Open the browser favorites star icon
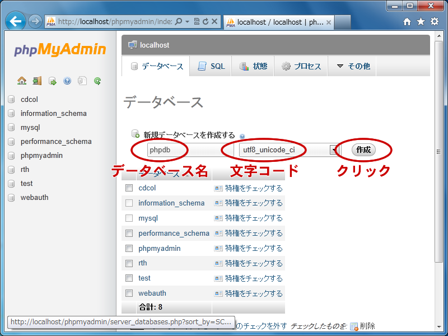448x336 pixels. click(421, 22)
